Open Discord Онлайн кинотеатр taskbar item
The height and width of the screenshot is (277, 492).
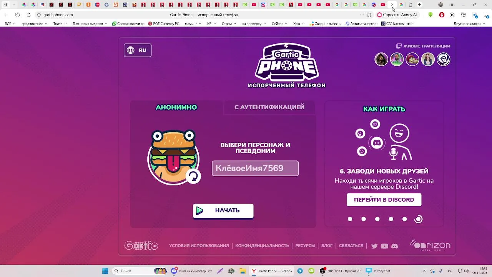191,271
